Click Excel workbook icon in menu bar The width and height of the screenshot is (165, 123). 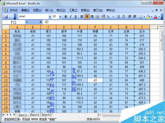[5, 10]
